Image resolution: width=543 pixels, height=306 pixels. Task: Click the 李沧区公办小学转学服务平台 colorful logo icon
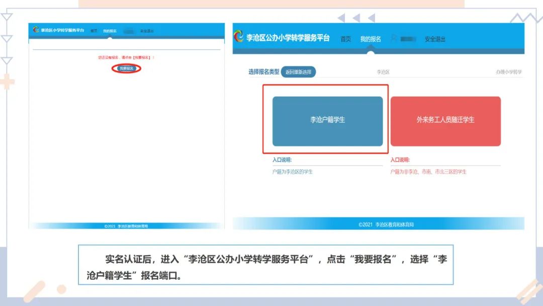click(238, 36)
